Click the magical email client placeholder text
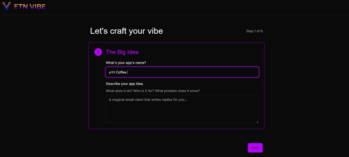 coord(148,100)
